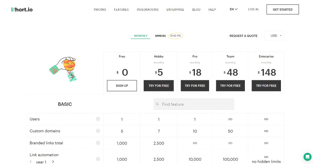Click Try For Free under Hobby plan
Viewport: 313px width, 164px height.
point(159,86)
